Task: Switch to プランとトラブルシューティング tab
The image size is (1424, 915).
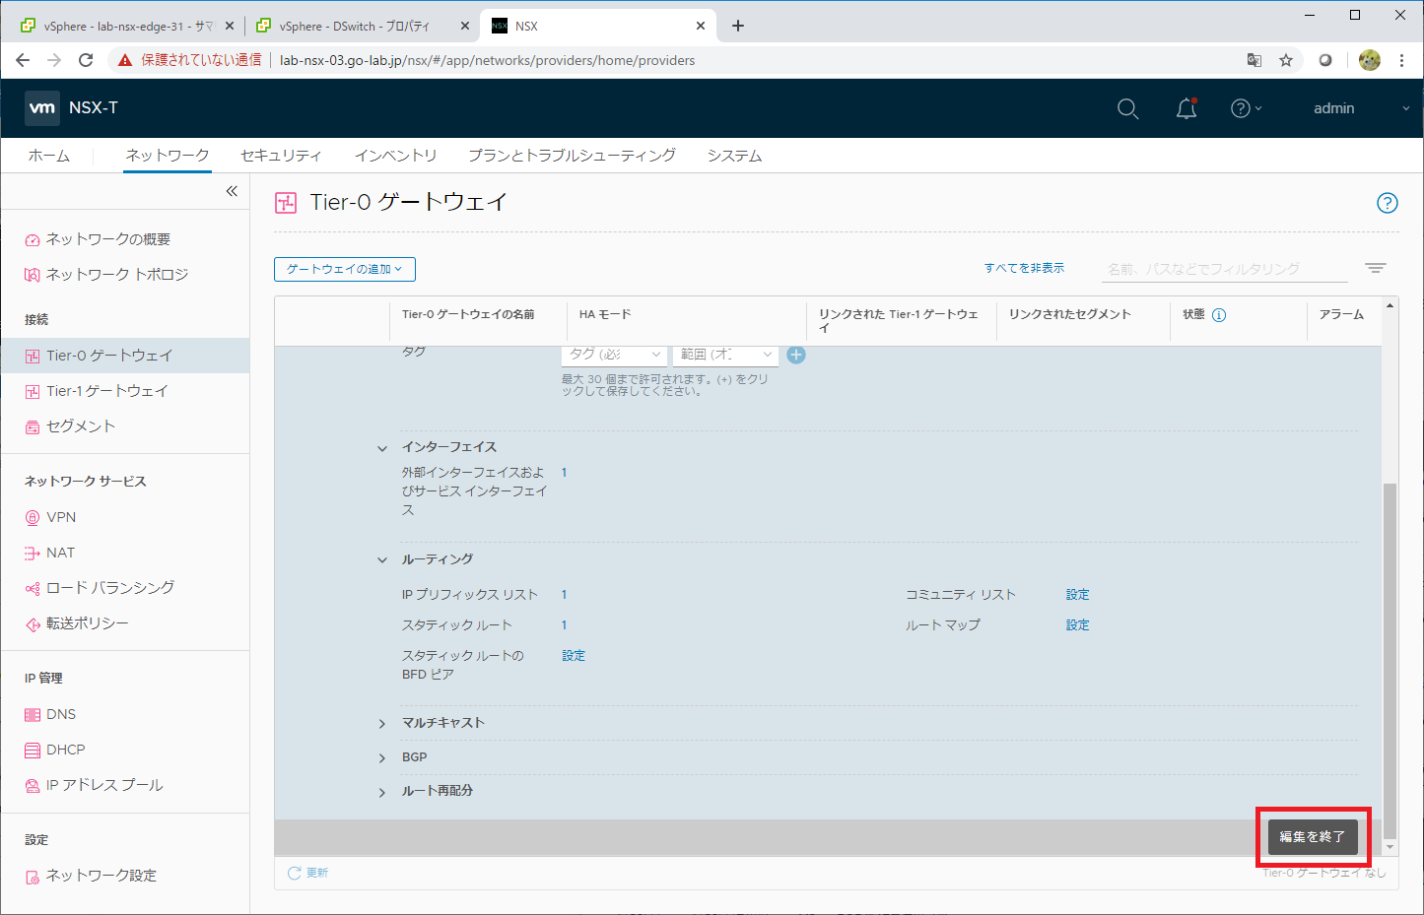Action: point(572,156)
